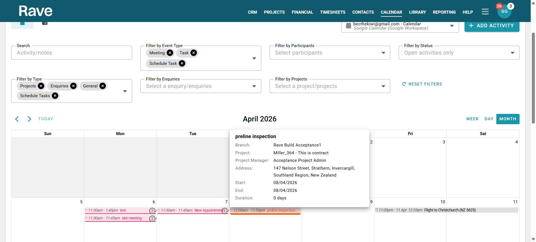Open the preline inspection event
The height and width of the screenshot is (242, 536).
265,211
